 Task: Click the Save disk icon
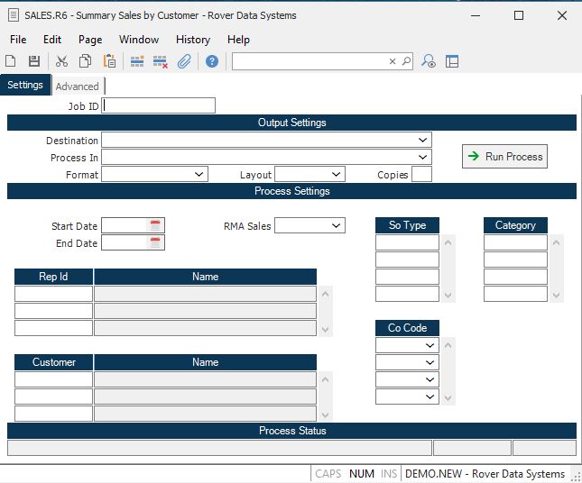(34, 61)
